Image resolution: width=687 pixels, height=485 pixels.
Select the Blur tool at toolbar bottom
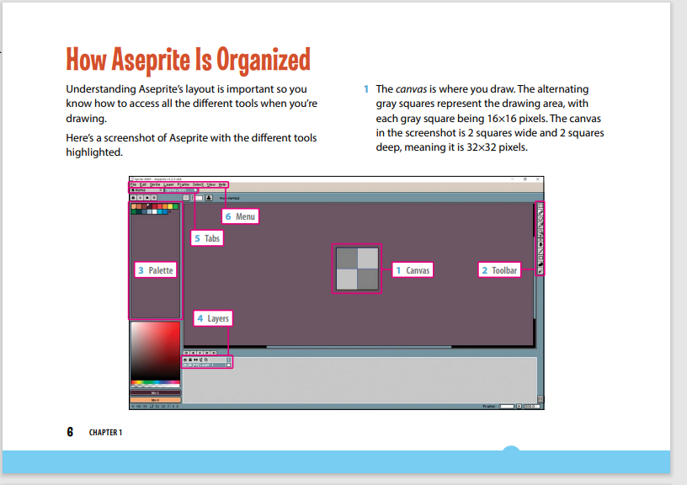pos(541,271)
